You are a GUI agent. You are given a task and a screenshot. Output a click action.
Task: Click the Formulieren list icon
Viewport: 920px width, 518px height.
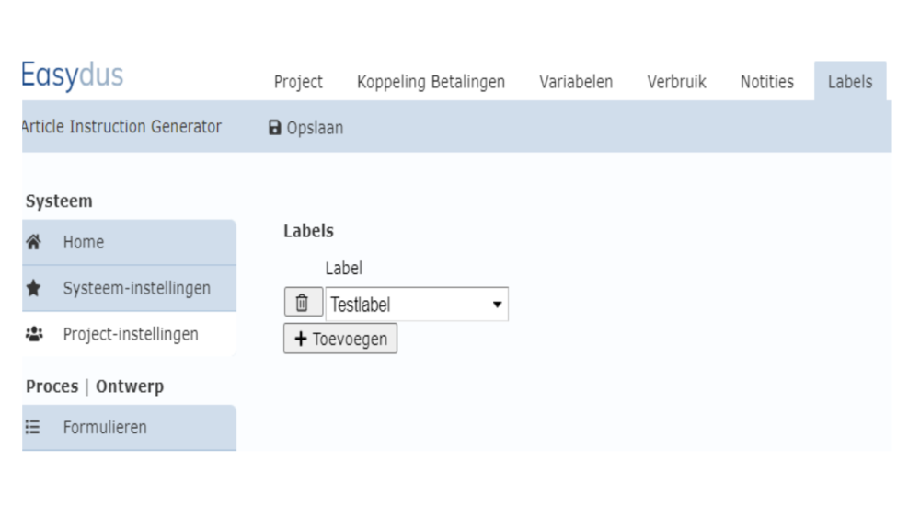click(34, 428)
